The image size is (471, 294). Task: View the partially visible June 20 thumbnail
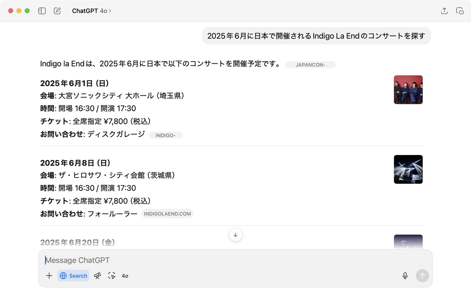408,242
